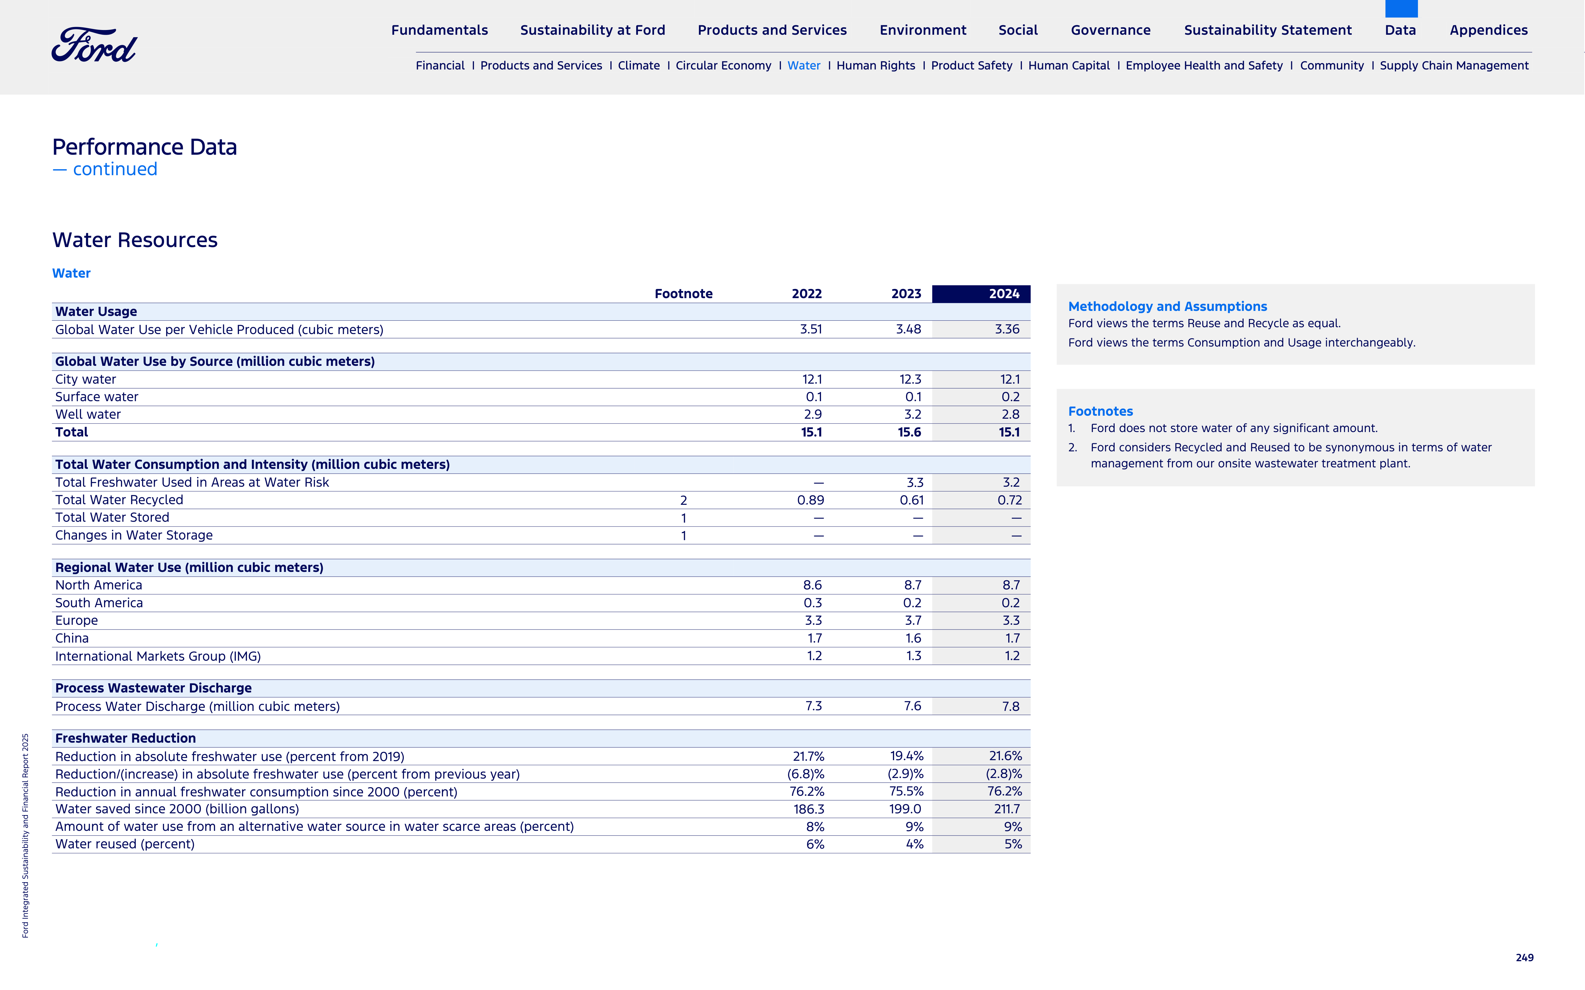Select footnote text about storing water
The width and height of the screenshot is (1585, 990).
coord(1234,428)
